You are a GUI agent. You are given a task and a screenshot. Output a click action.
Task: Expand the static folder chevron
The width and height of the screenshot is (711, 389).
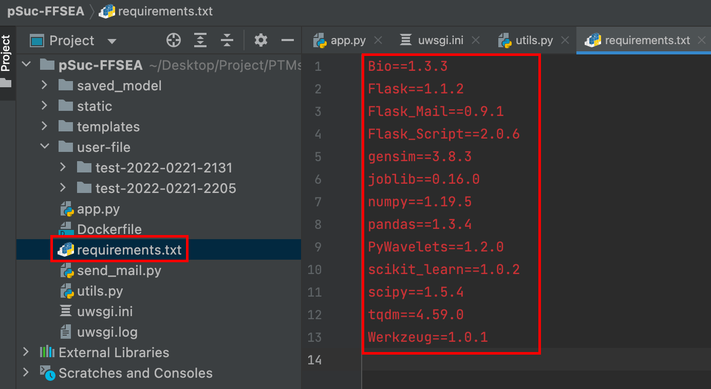pyautogui.click(x=44, y=106)
